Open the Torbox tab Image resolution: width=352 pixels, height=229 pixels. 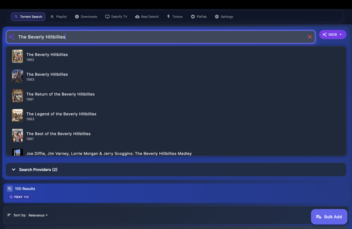pyautogui.click(x=175, y=17)
